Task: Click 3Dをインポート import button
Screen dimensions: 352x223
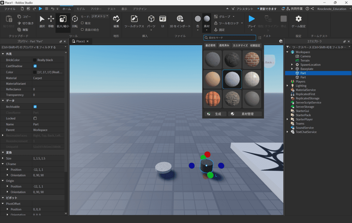Action: tap(180, 22)
